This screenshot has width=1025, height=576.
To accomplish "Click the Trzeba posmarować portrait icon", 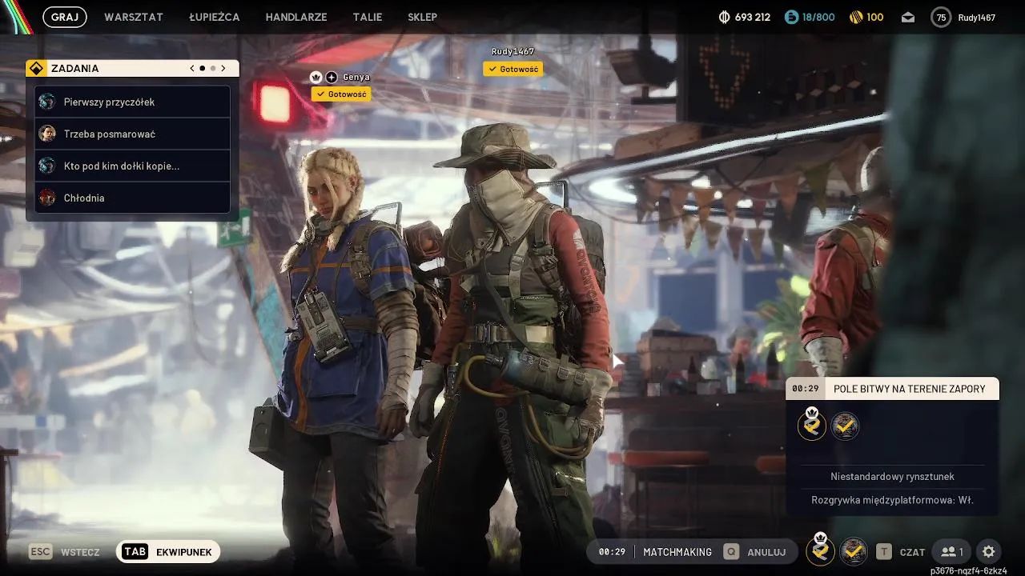I will (47, 134).
